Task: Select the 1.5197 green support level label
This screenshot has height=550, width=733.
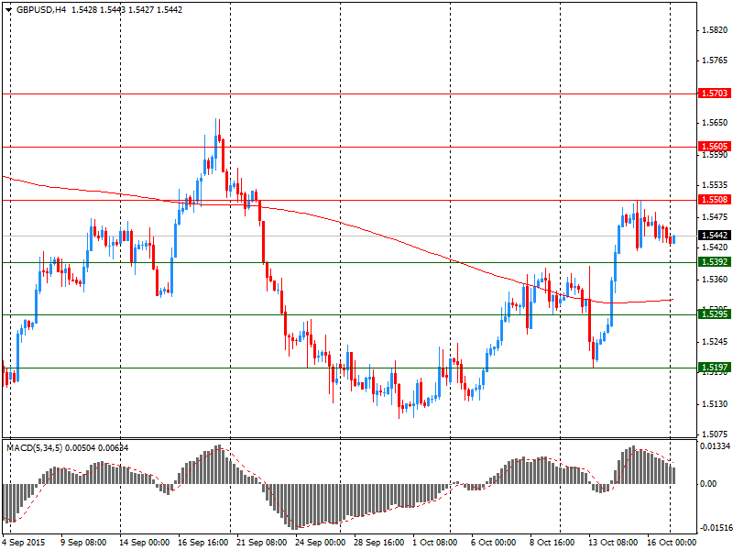Action: 715,368
